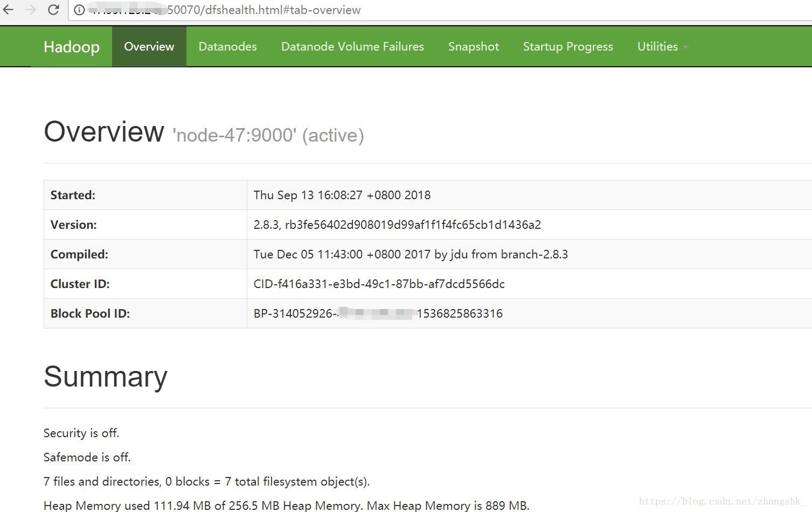The image size is (812, 512).
Task: Click the site info icon in the address bar
Action: [79, 10]
